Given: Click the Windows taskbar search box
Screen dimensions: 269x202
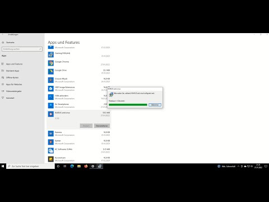Looking at the screenshot, I should pyautogui.click(x=30, y=166).
